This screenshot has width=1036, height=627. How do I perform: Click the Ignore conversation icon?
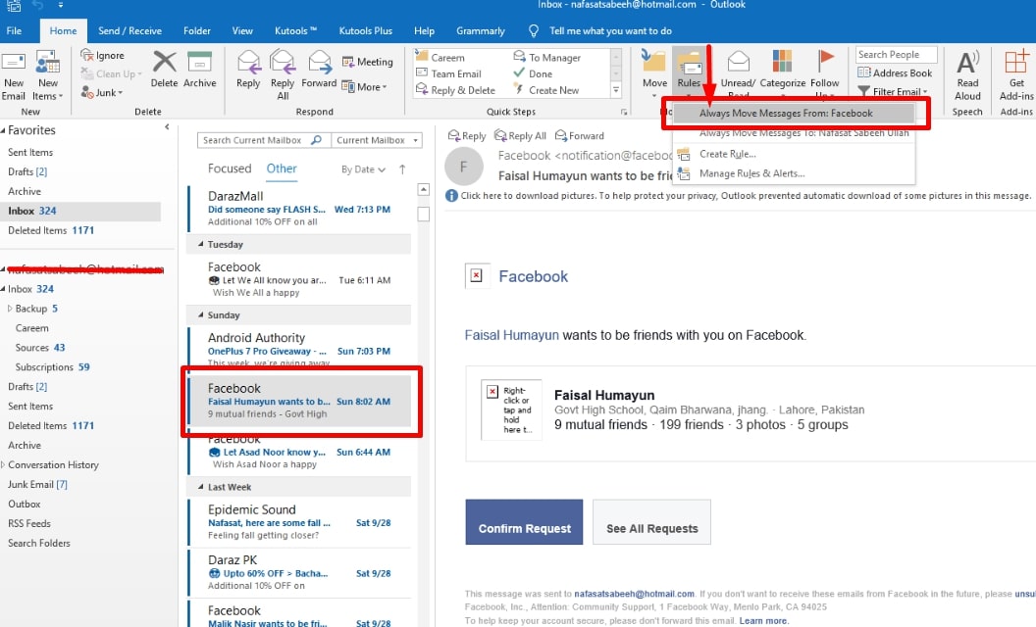point(102,56)
